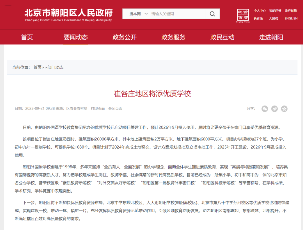This screenshot has width=303, height=230.
Task: Open the 走进朝阳 navigation tab
Action: coord(271,37)
